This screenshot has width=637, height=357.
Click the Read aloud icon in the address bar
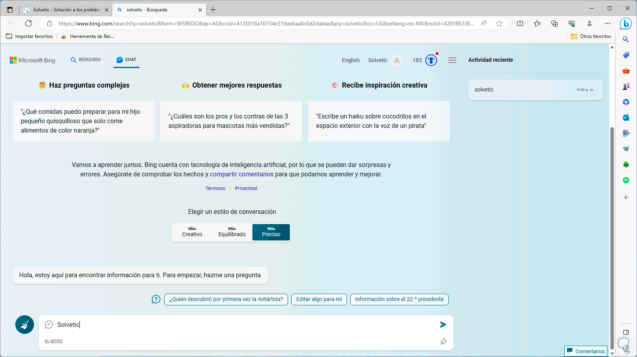coord(484,23)
